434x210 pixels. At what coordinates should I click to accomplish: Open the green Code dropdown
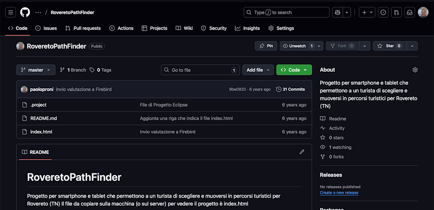coord(294,70)
